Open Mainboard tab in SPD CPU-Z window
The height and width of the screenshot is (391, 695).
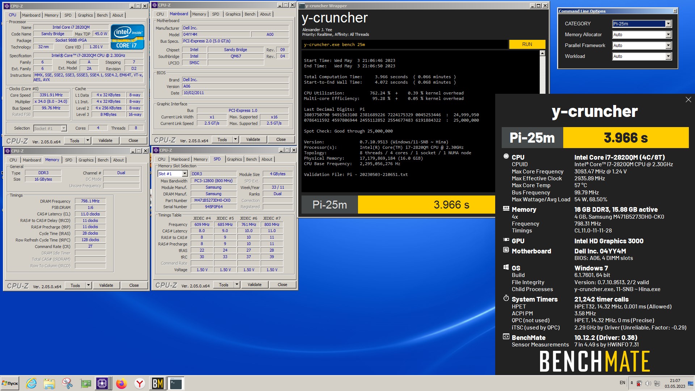(x=180, y=159)
